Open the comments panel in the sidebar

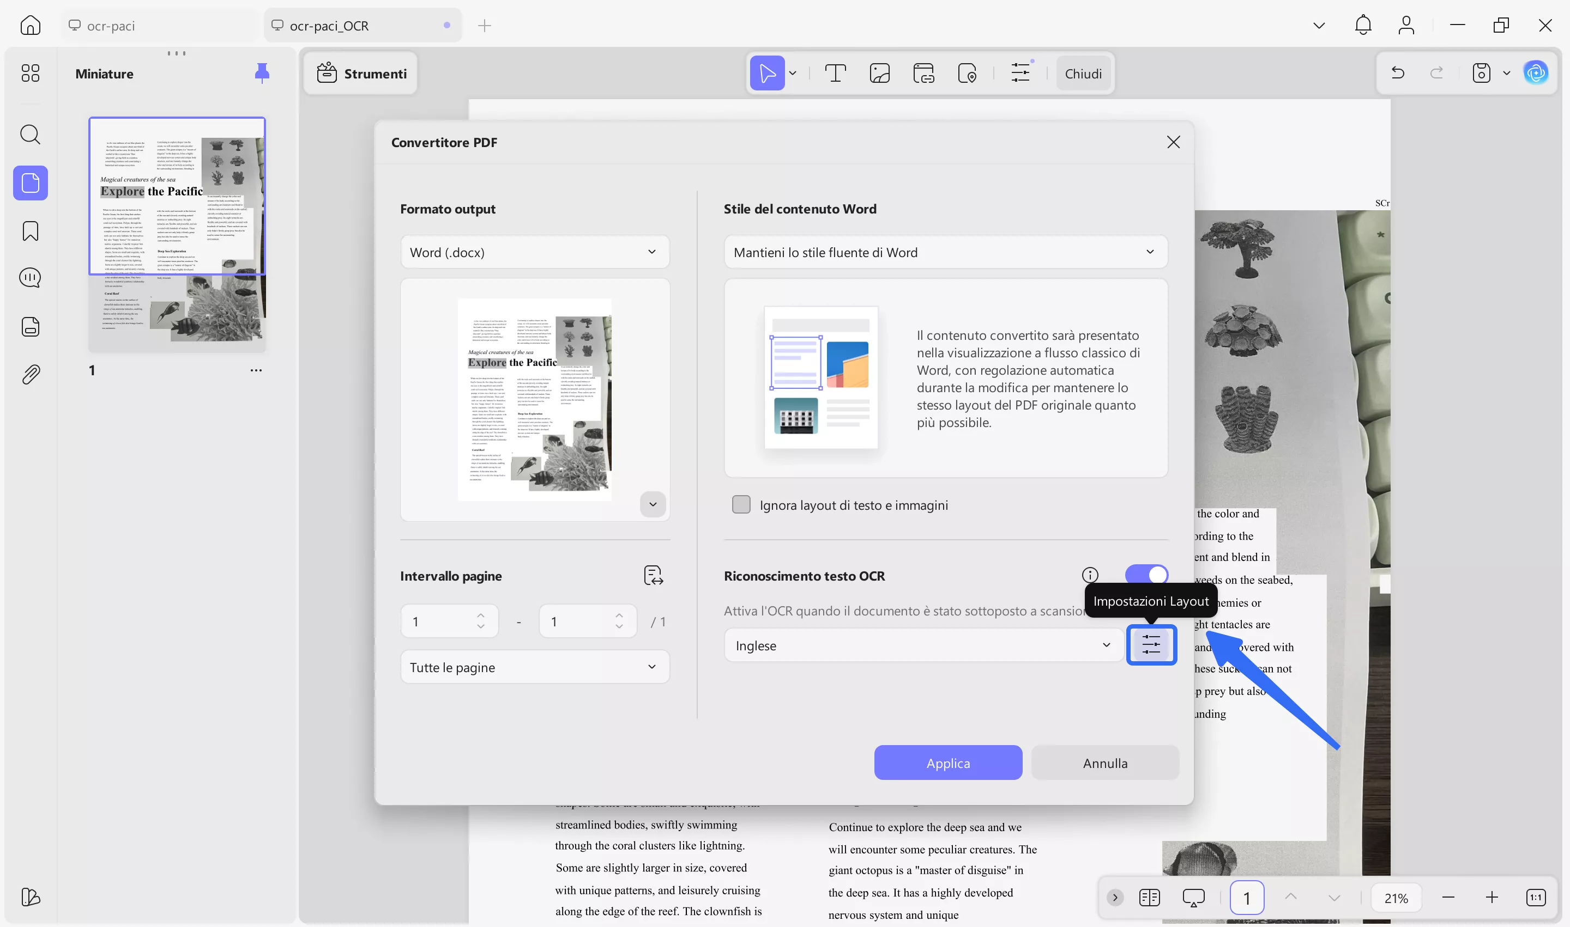click(x=29, y=278)
